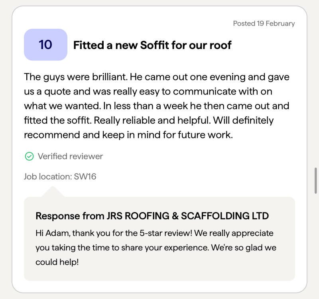Click the "you taking the time" response line
This screenshot has height=299, width=319.
pyautogui.click(x=71, y=248)
